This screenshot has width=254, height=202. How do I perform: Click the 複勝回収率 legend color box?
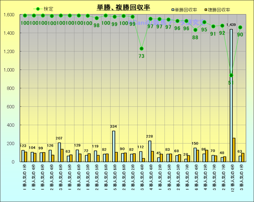[x=205, y=9]
